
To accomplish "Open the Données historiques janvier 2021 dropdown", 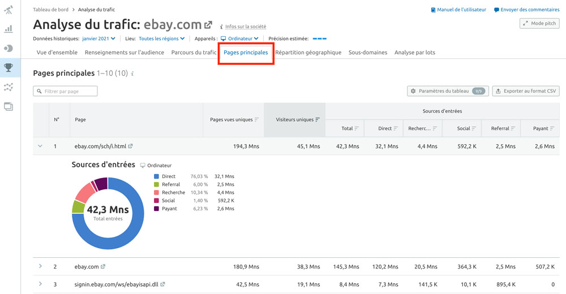I will pos(98,38).
